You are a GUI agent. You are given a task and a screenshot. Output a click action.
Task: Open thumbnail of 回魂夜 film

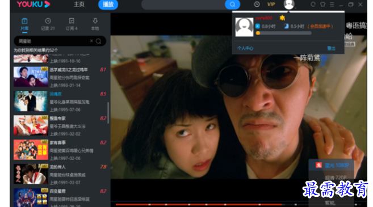(31, 101)
